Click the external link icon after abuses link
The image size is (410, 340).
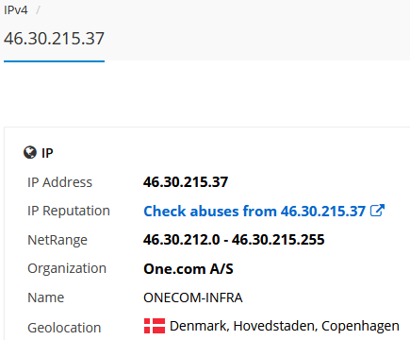click(377, 211)
